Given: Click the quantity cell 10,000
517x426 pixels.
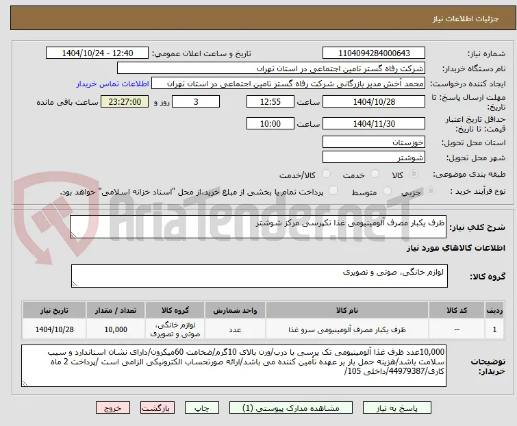Looking at the screenshot, I should pos(116,329).
